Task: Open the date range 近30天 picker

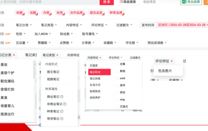Action: (x=182, y=25)
